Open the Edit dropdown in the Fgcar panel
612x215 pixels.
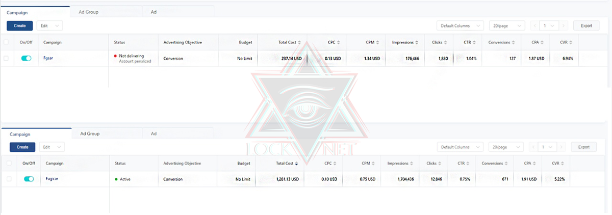pos(50,25)
